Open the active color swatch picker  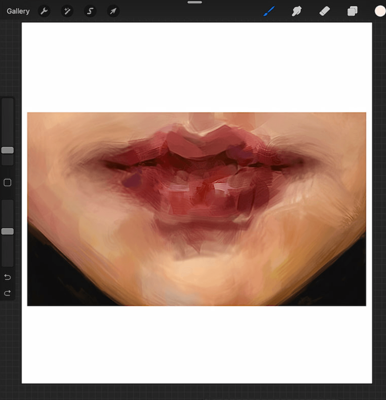coord(380,11)
